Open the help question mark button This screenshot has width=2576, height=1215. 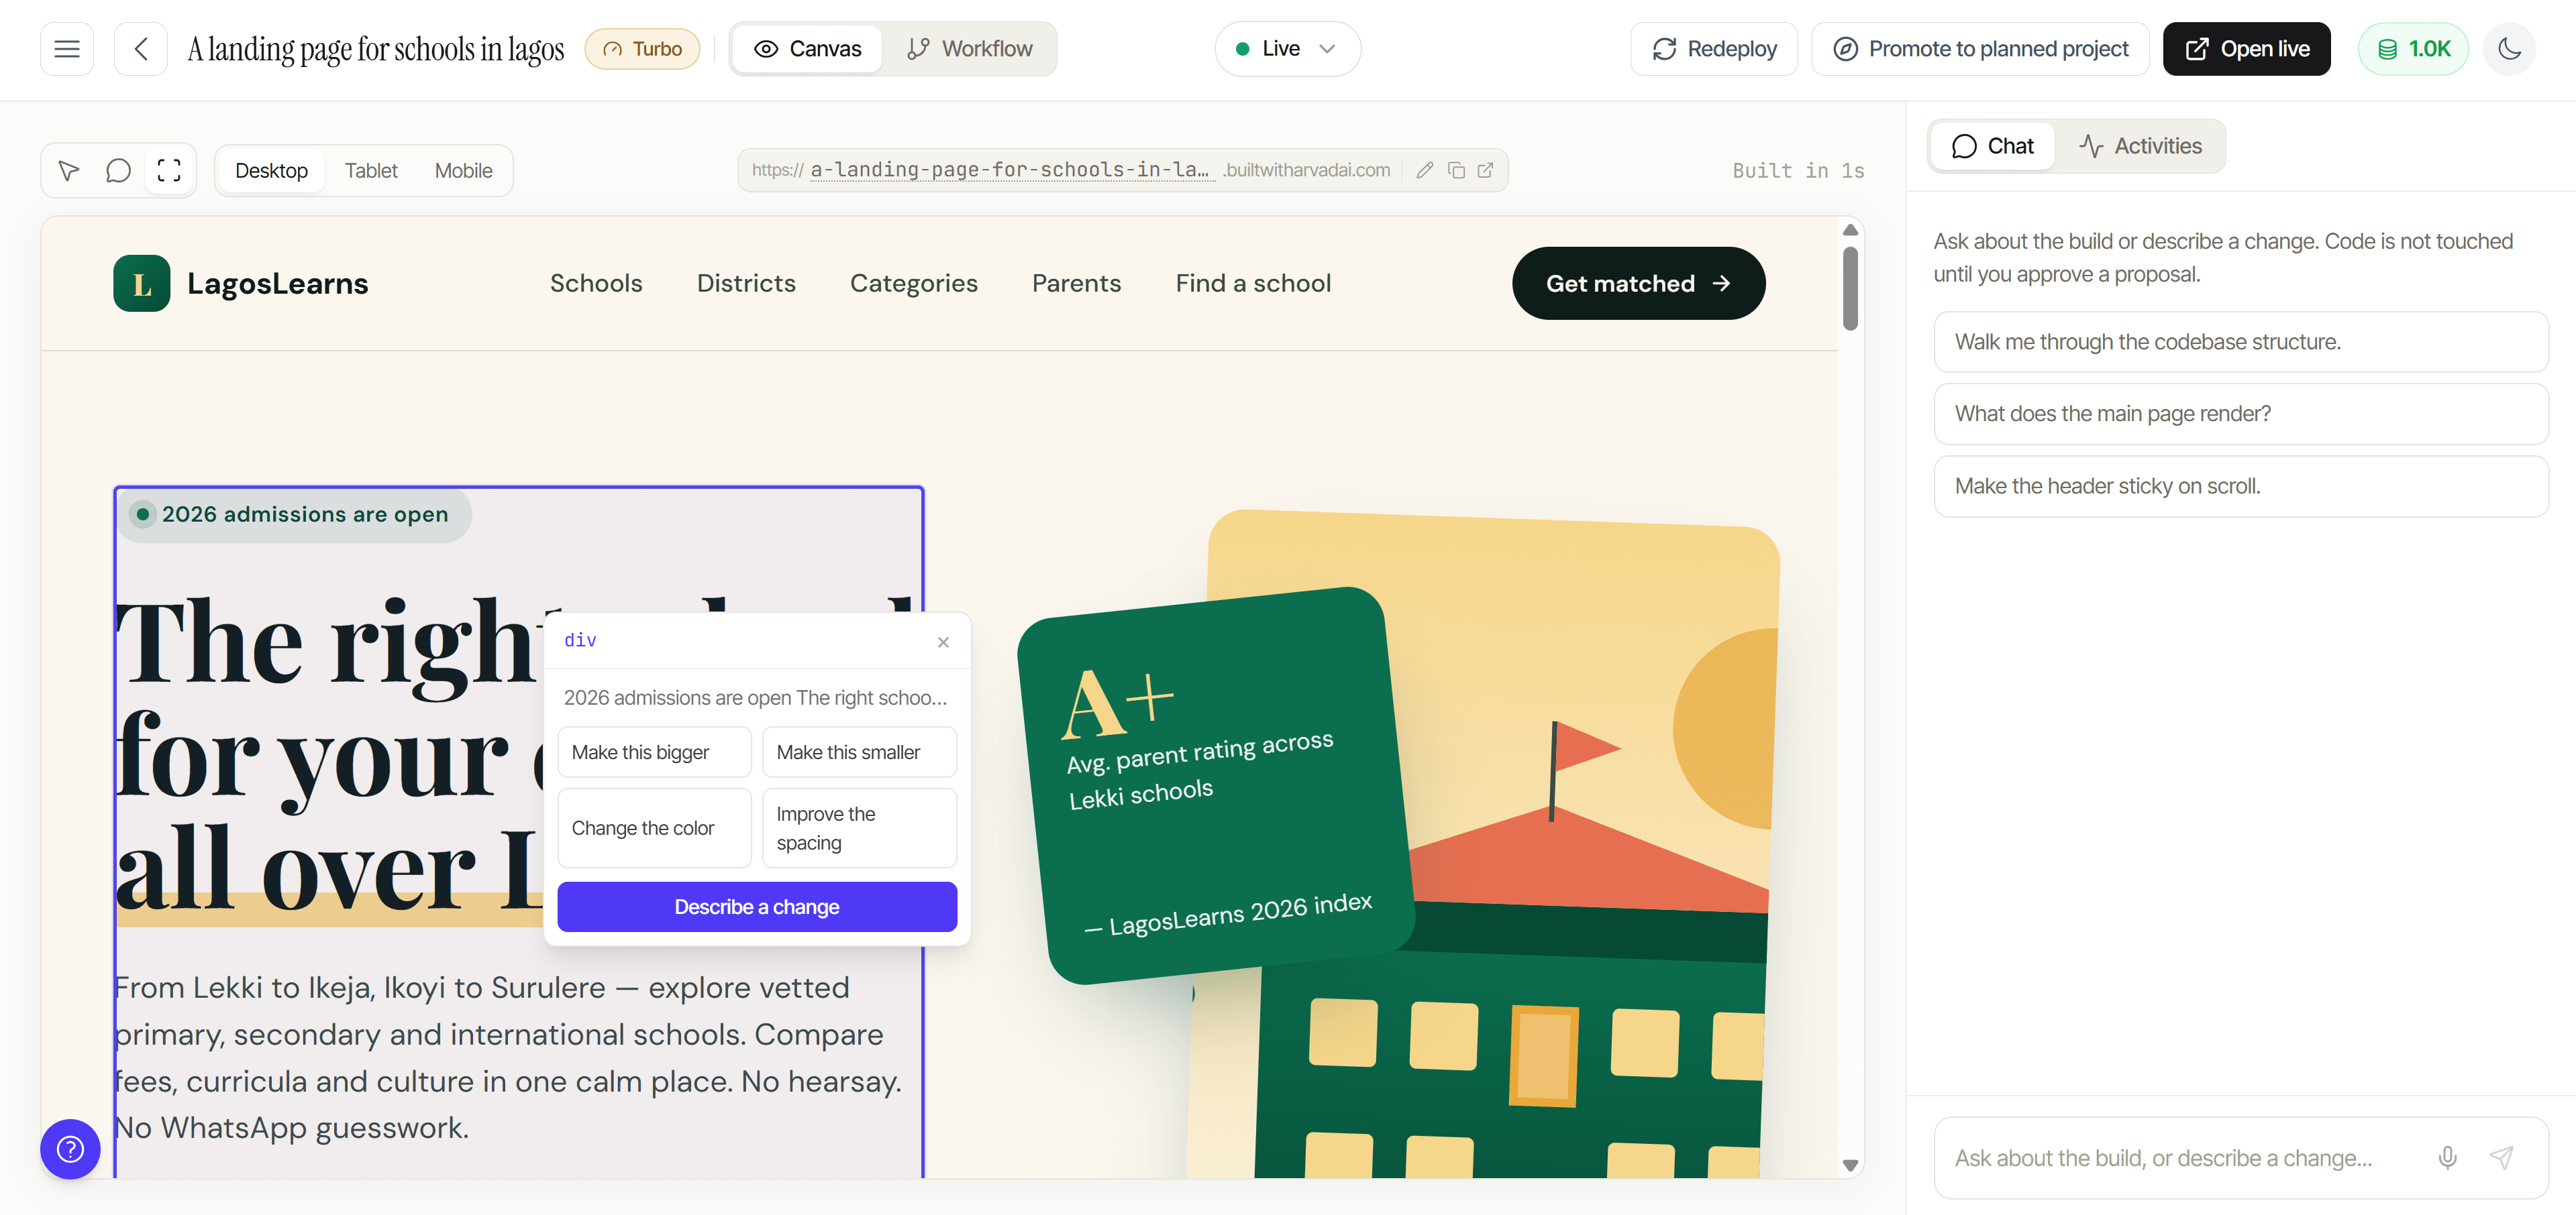70,1149
